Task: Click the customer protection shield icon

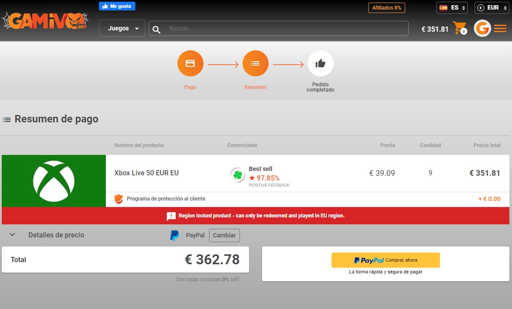Action: (x=118, y=199)
